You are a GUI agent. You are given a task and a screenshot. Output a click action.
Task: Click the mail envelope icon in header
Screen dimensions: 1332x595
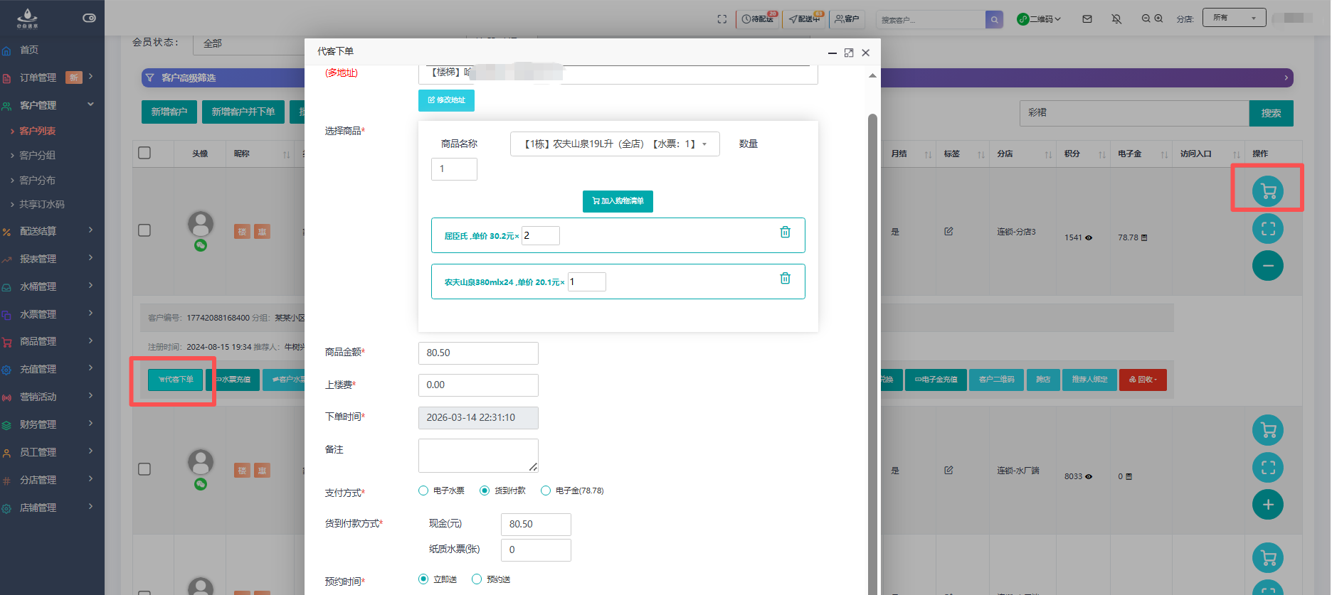[x=1087, y=19]
